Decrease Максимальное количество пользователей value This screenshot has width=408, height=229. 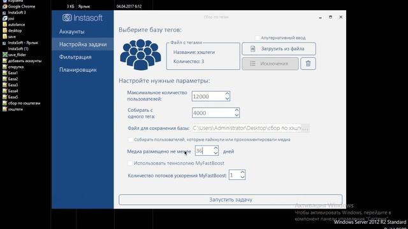coord(227,99)
